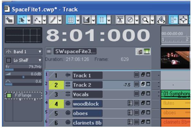Open the oboes keyboard patch icon
Viewport: 192px width, 128px height.
click(130, 113)
